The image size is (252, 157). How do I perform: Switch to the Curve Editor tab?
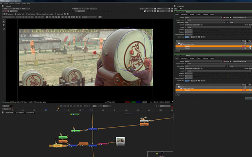click(20, 113)
